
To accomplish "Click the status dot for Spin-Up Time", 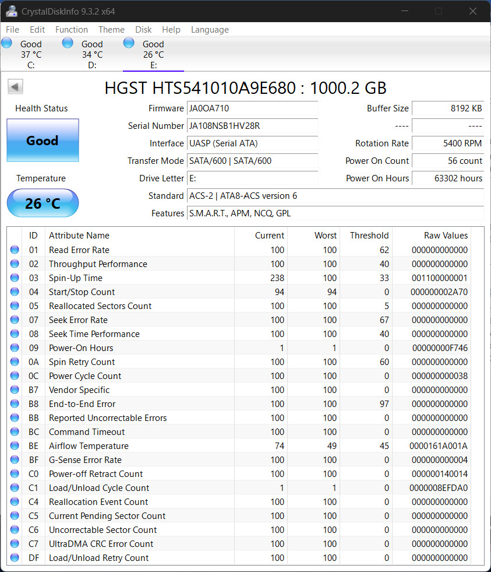I will [x=15, y=278].
